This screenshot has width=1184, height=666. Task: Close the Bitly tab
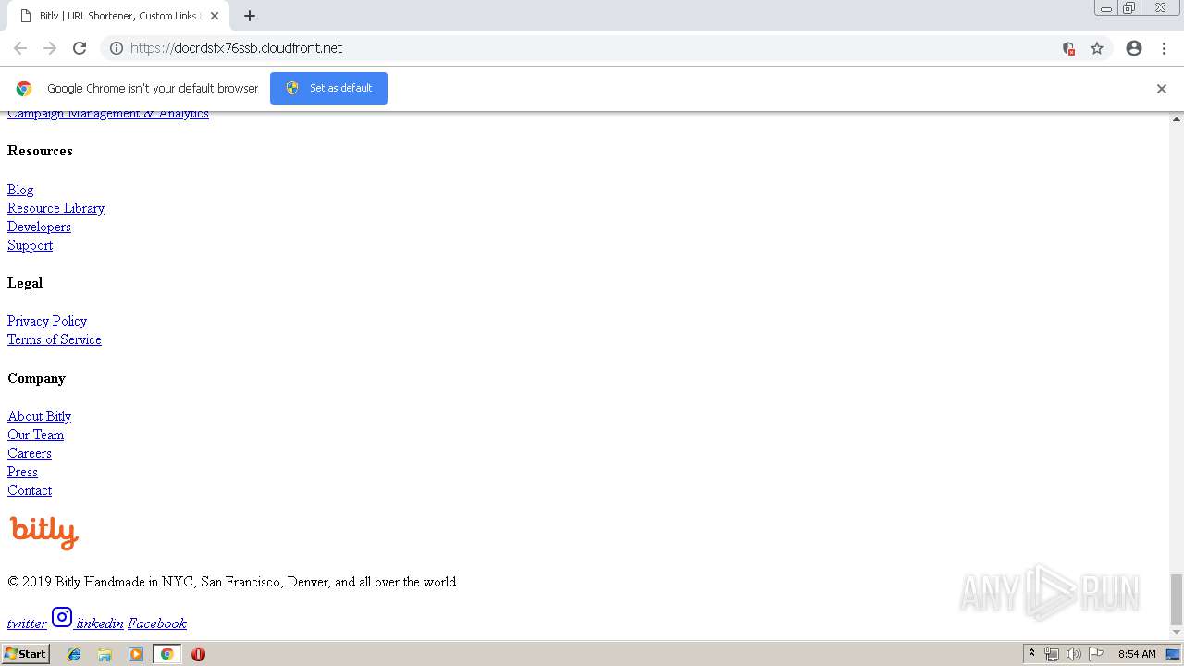point(215,16)
